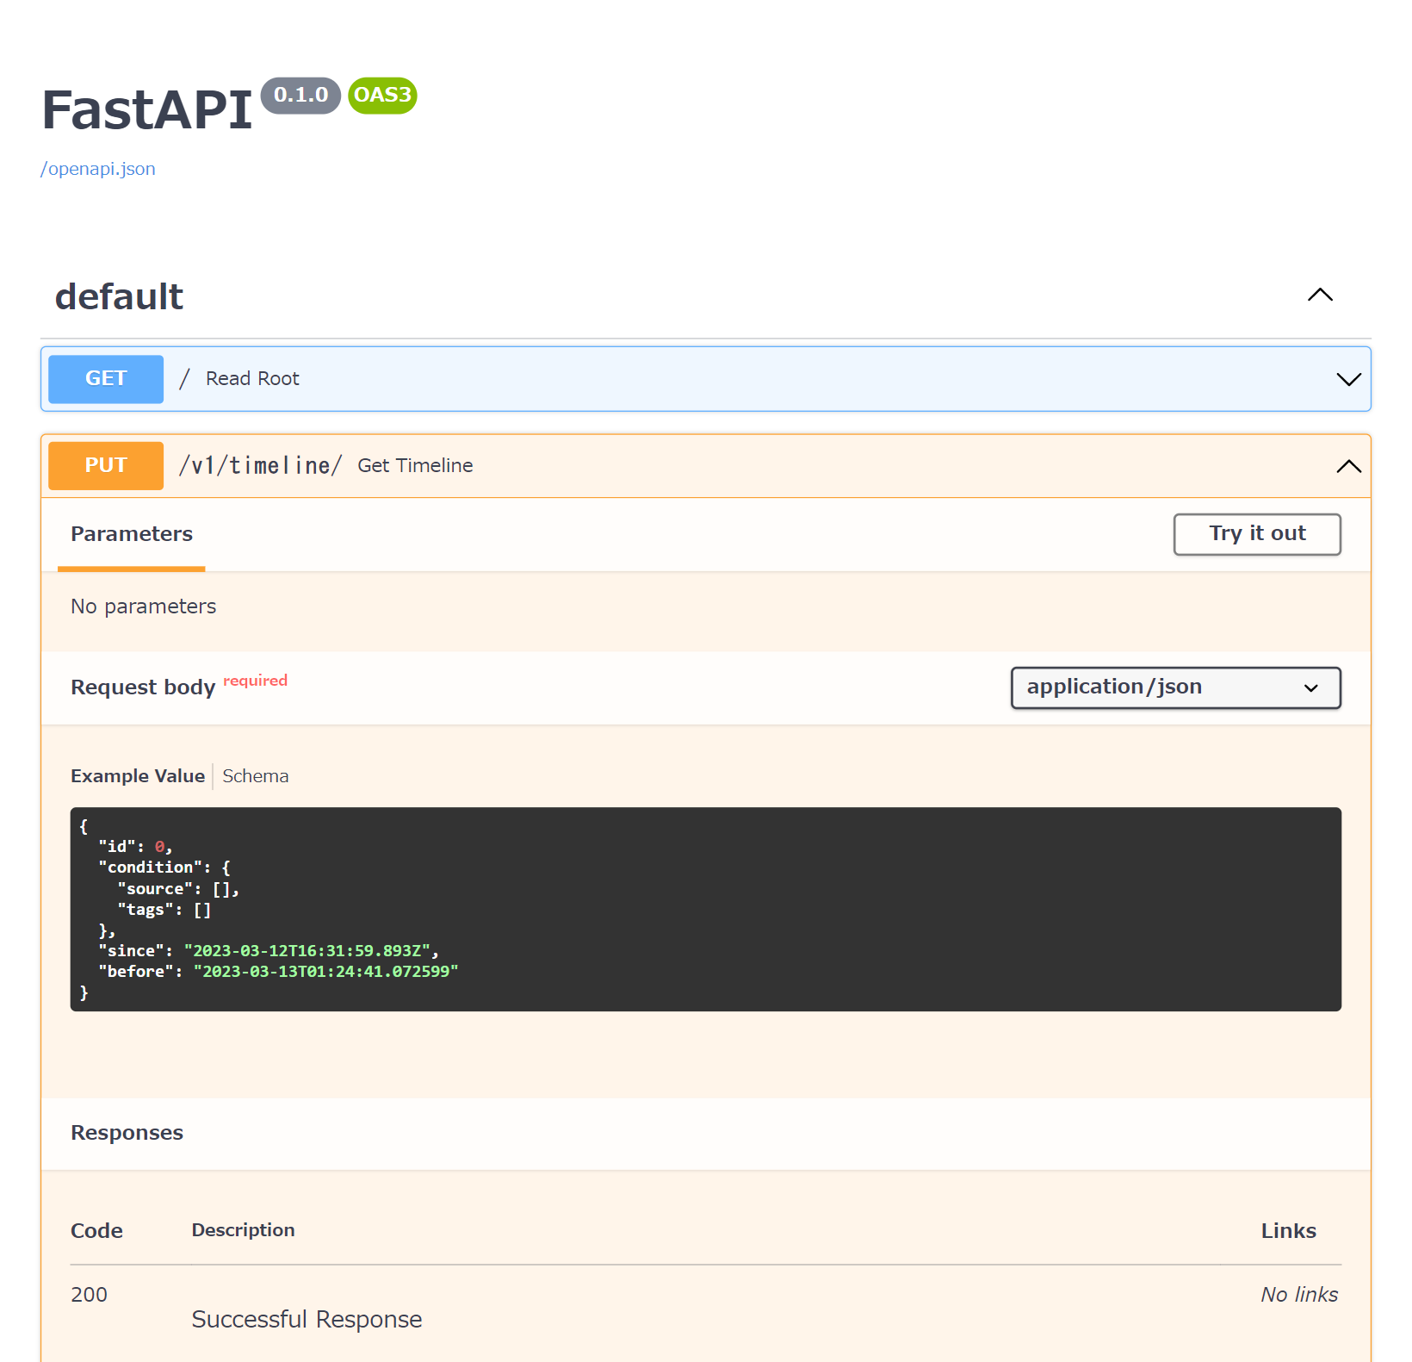
Task: Click the No parameters text
Action: click(x=143, y=606)
